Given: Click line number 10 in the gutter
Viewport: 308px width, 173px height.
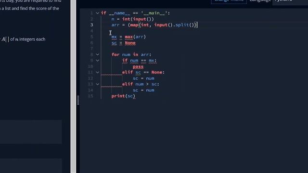Looking at the screenshot, I should tap(90, 66).
